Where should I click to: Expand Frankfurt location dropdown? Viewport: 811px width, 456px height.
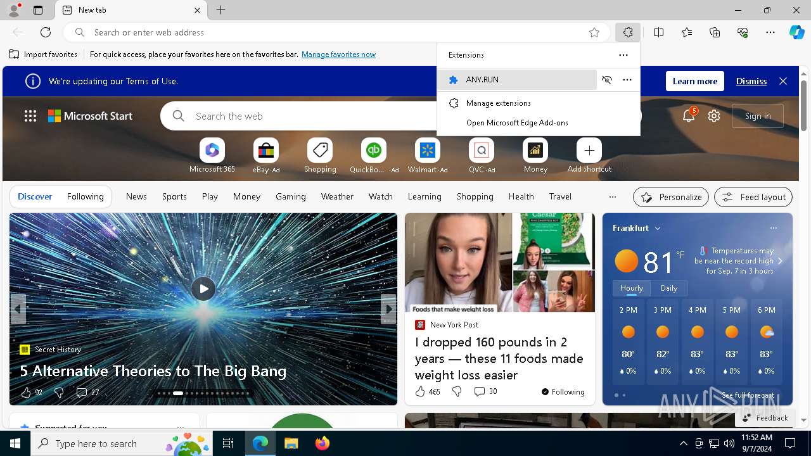(658, 229)
